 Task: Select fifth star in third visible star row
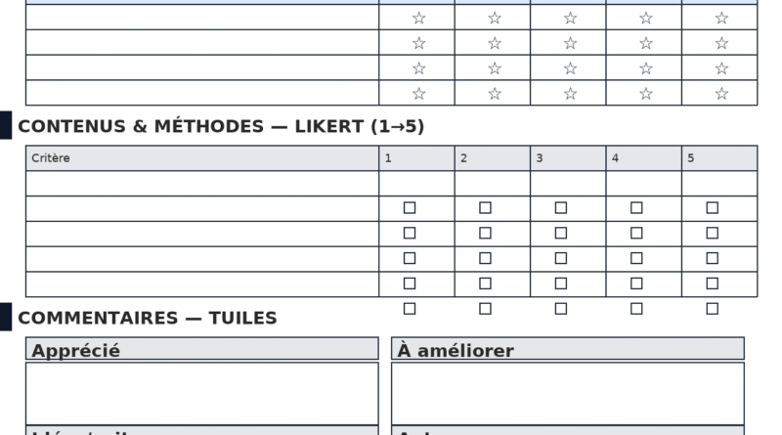[721, 68]
